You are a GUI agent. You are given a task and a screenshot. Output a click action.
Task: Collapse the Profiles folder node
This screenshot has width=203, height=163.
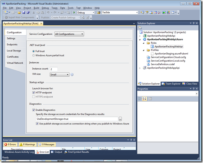pyautogui.click(x=143, y=50)
